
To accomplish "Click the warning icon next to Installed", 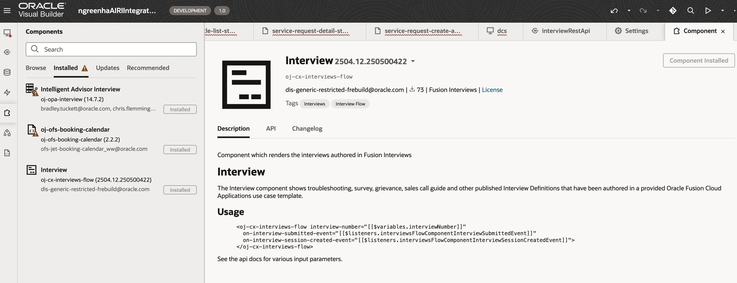I will tap(85, 68).
